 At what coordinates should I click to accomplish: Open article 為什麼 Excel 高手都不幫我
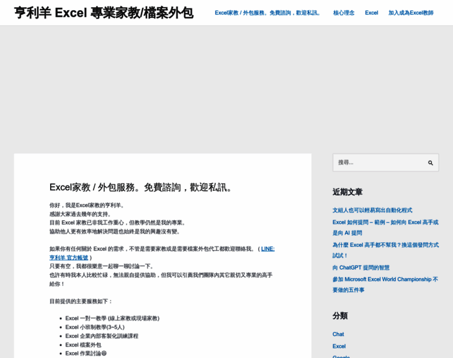(x=386, y=250)
